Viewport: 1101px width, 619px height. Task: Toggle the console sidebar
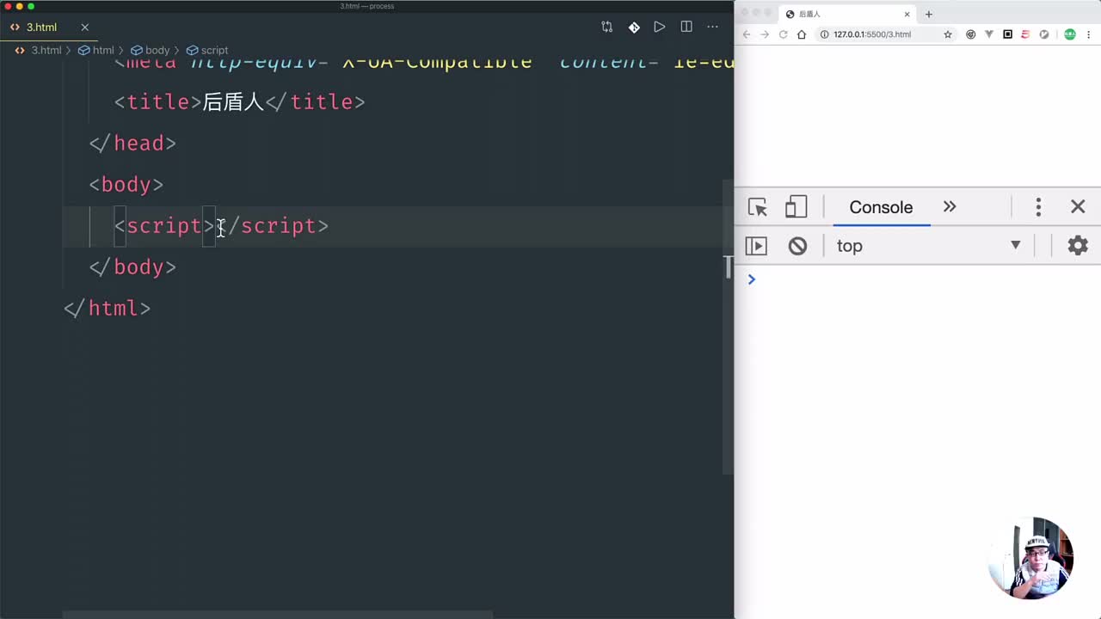click(756, 246)
